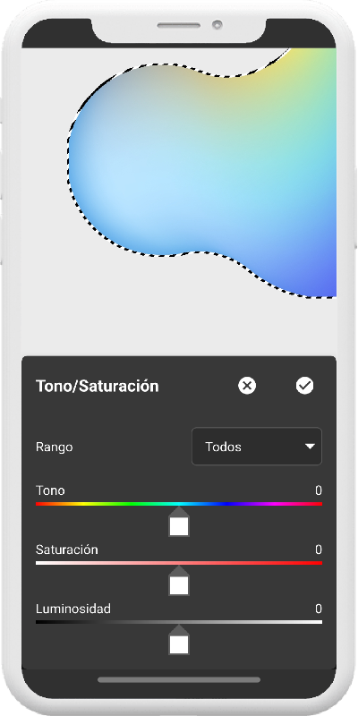The width and height of the screenshot is (358, 716).
Task: Open the Rango dropdown showing Todos
Action: tap(257, 446)
